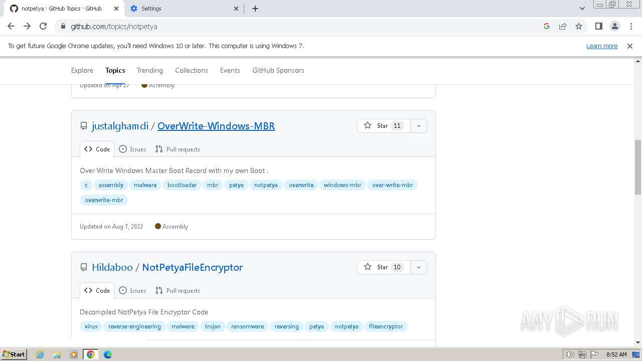Open the Windows Start button
Screen dimensions: 642x361
click(14, 354)
